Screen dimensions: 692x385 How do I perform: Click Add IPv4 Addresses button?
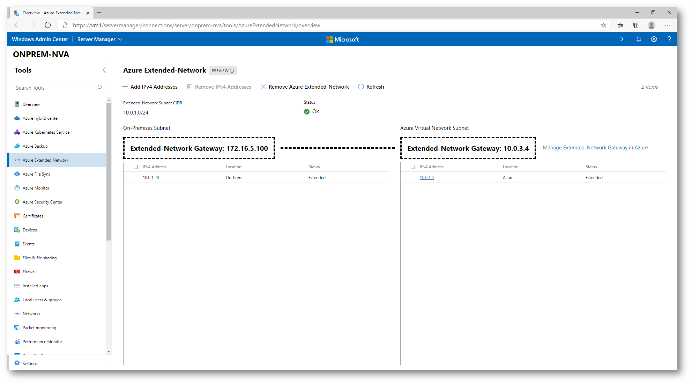pos(150,87)
